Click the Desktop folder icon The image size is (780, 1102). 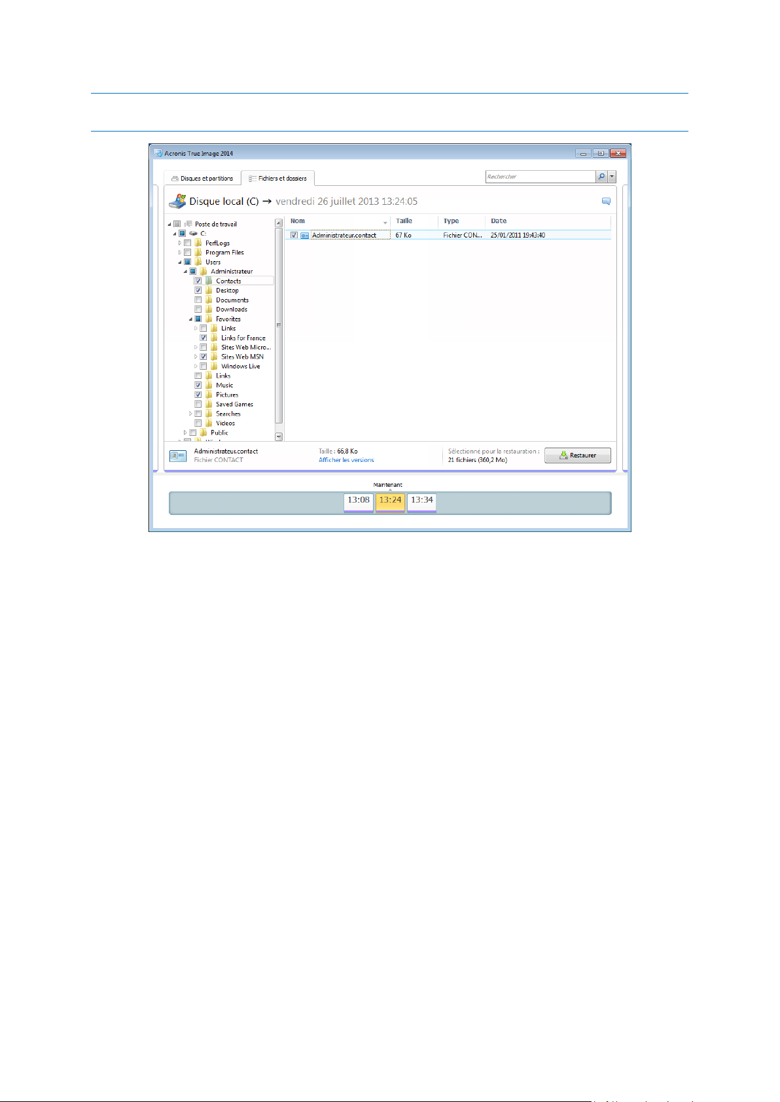click(209, 291)
